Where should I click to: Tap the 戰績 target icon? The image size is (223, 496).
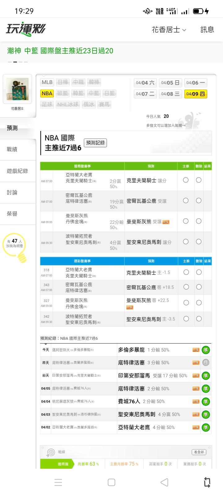click(50, 452)
